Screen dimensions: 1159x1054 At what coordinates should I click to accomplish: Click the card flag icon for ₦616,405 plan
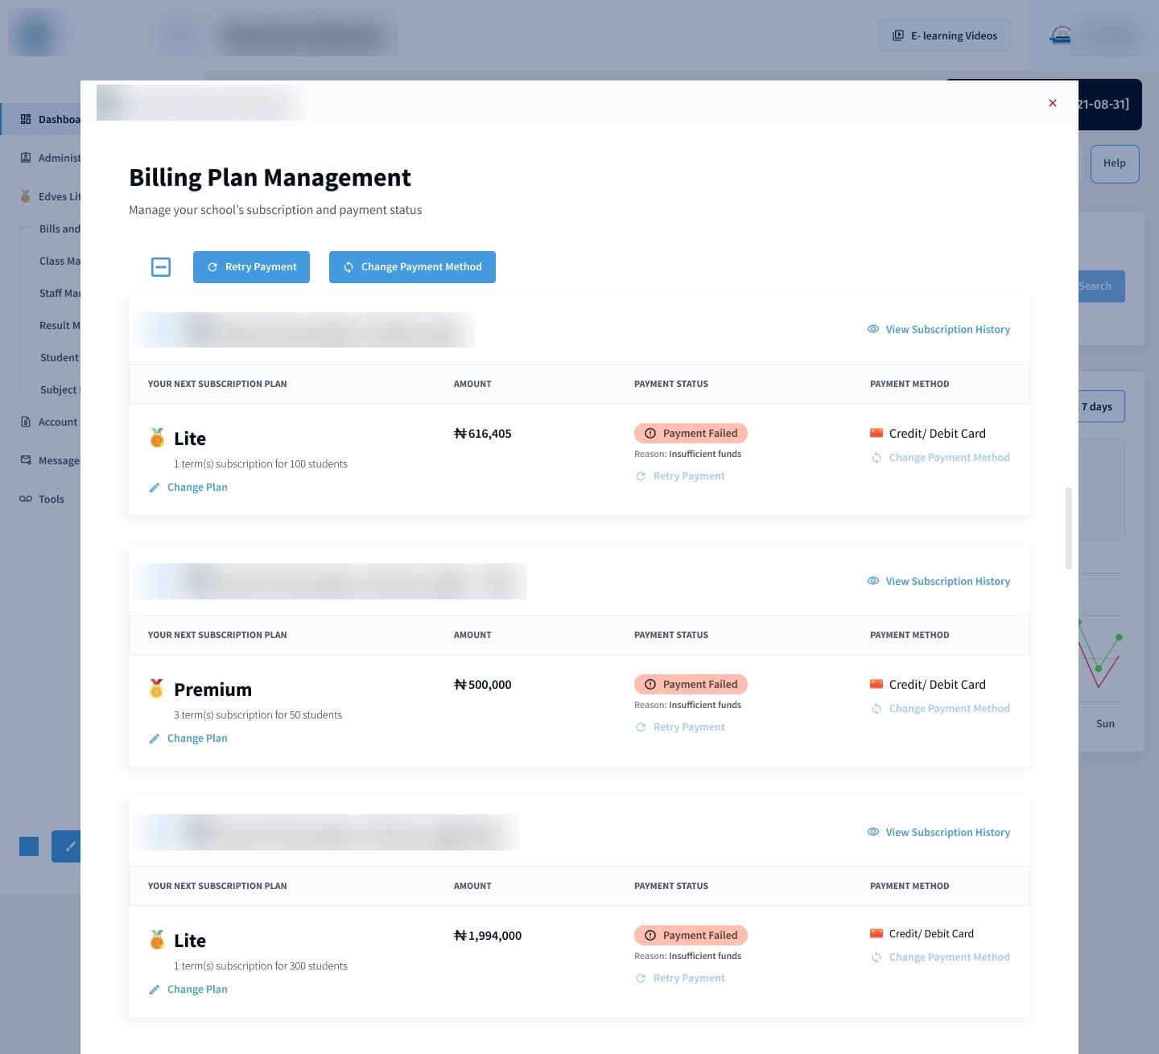click(876, 433)
